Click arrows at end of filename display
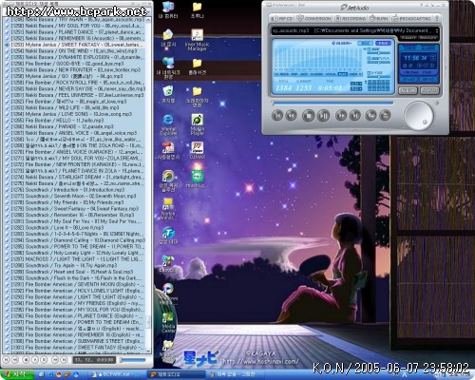The image size is (475, 380). tap(437, 30)
